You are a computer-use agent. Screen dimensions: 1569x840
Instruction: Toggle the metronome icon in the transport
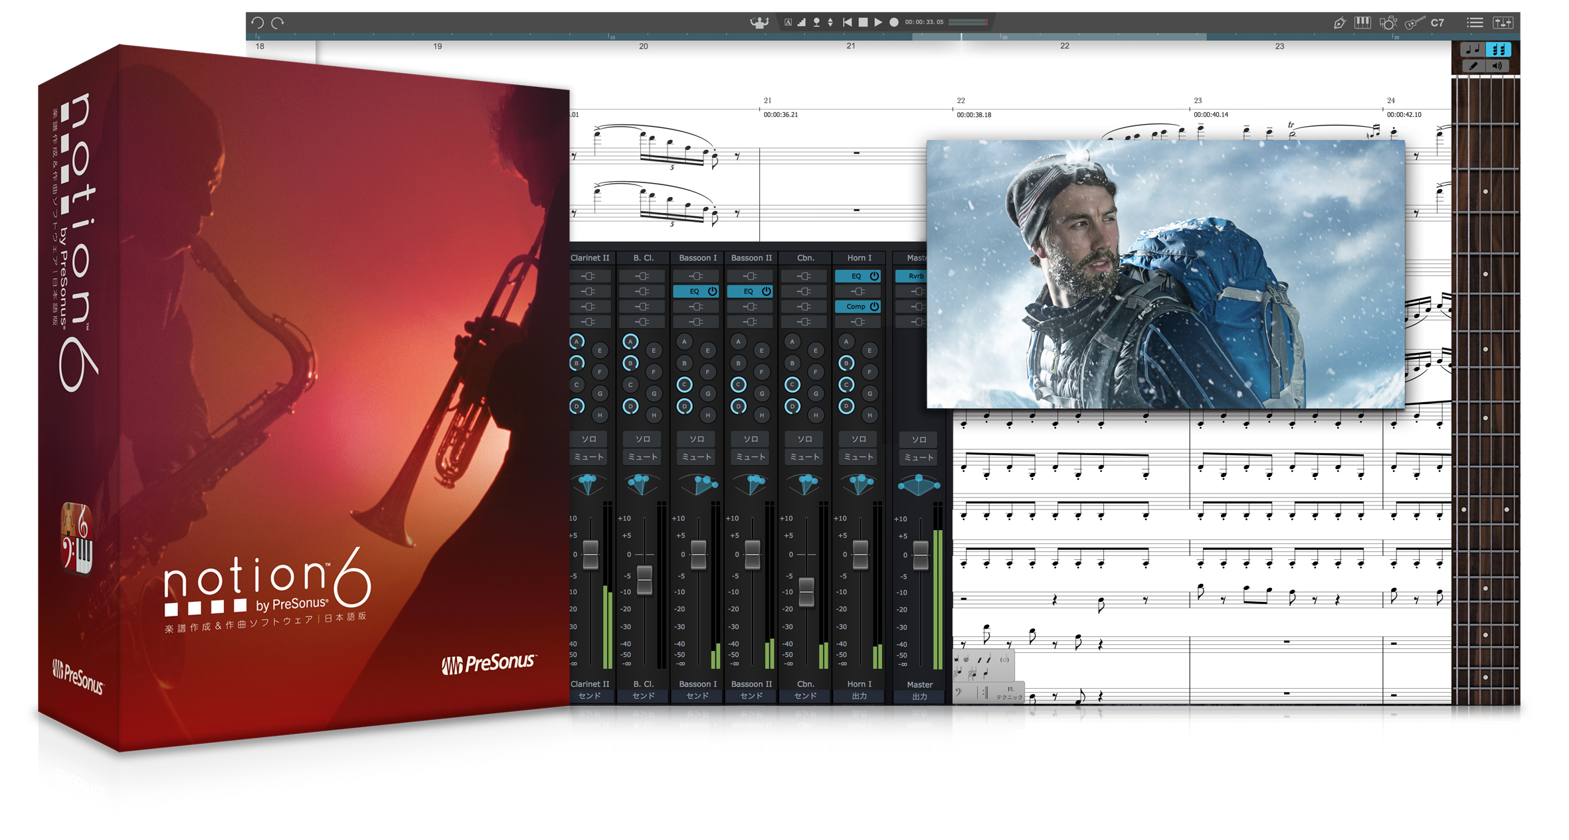[x=816, y=23]
